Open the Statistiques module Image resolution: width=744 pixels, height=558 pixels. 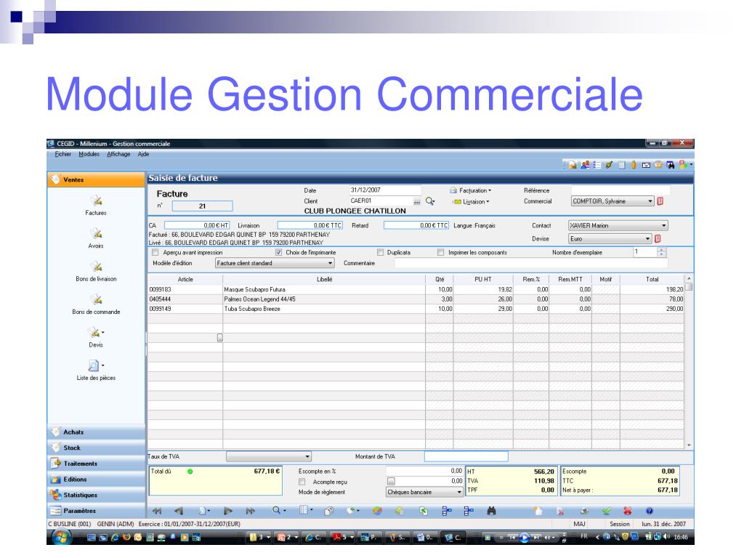(x=97, y=495)
